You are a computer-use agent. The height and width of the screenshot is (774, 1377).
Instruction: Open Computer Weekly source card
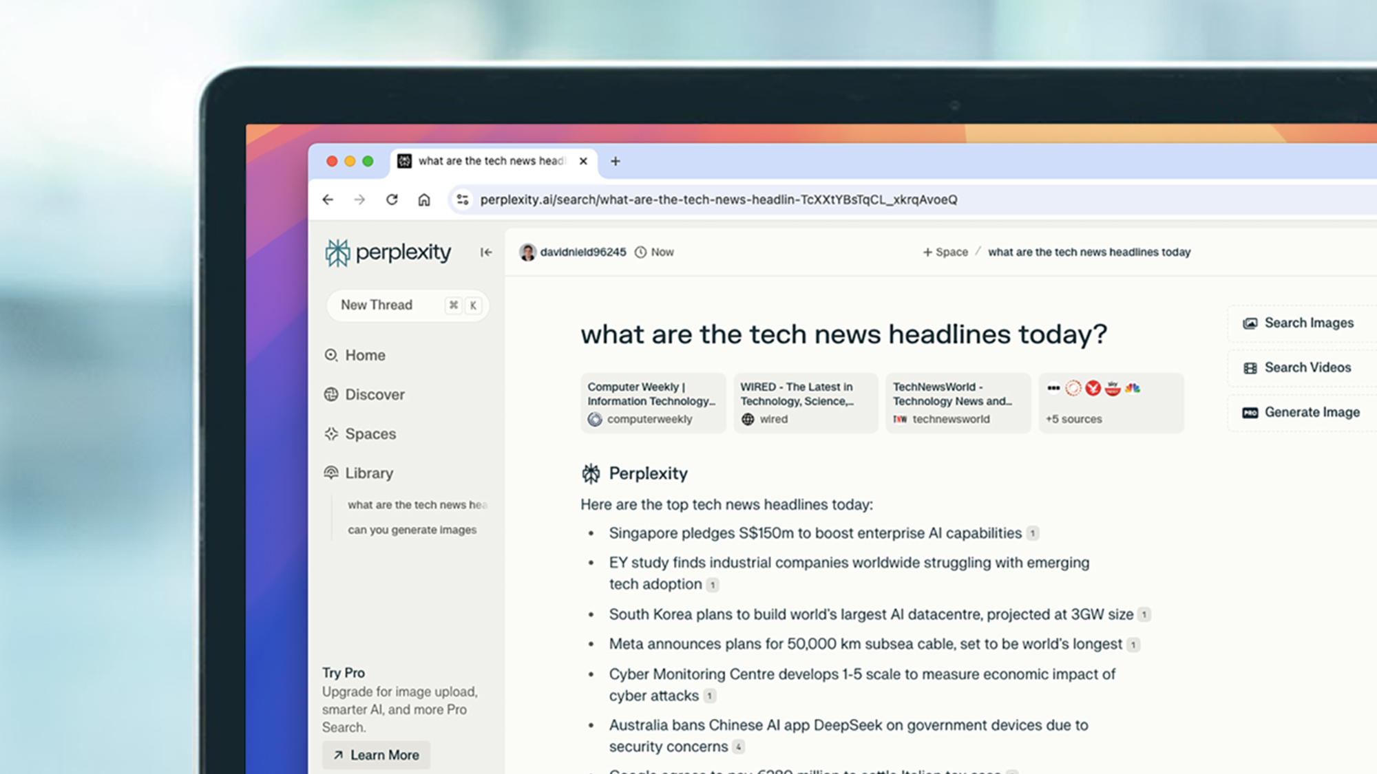pos(653,403)
